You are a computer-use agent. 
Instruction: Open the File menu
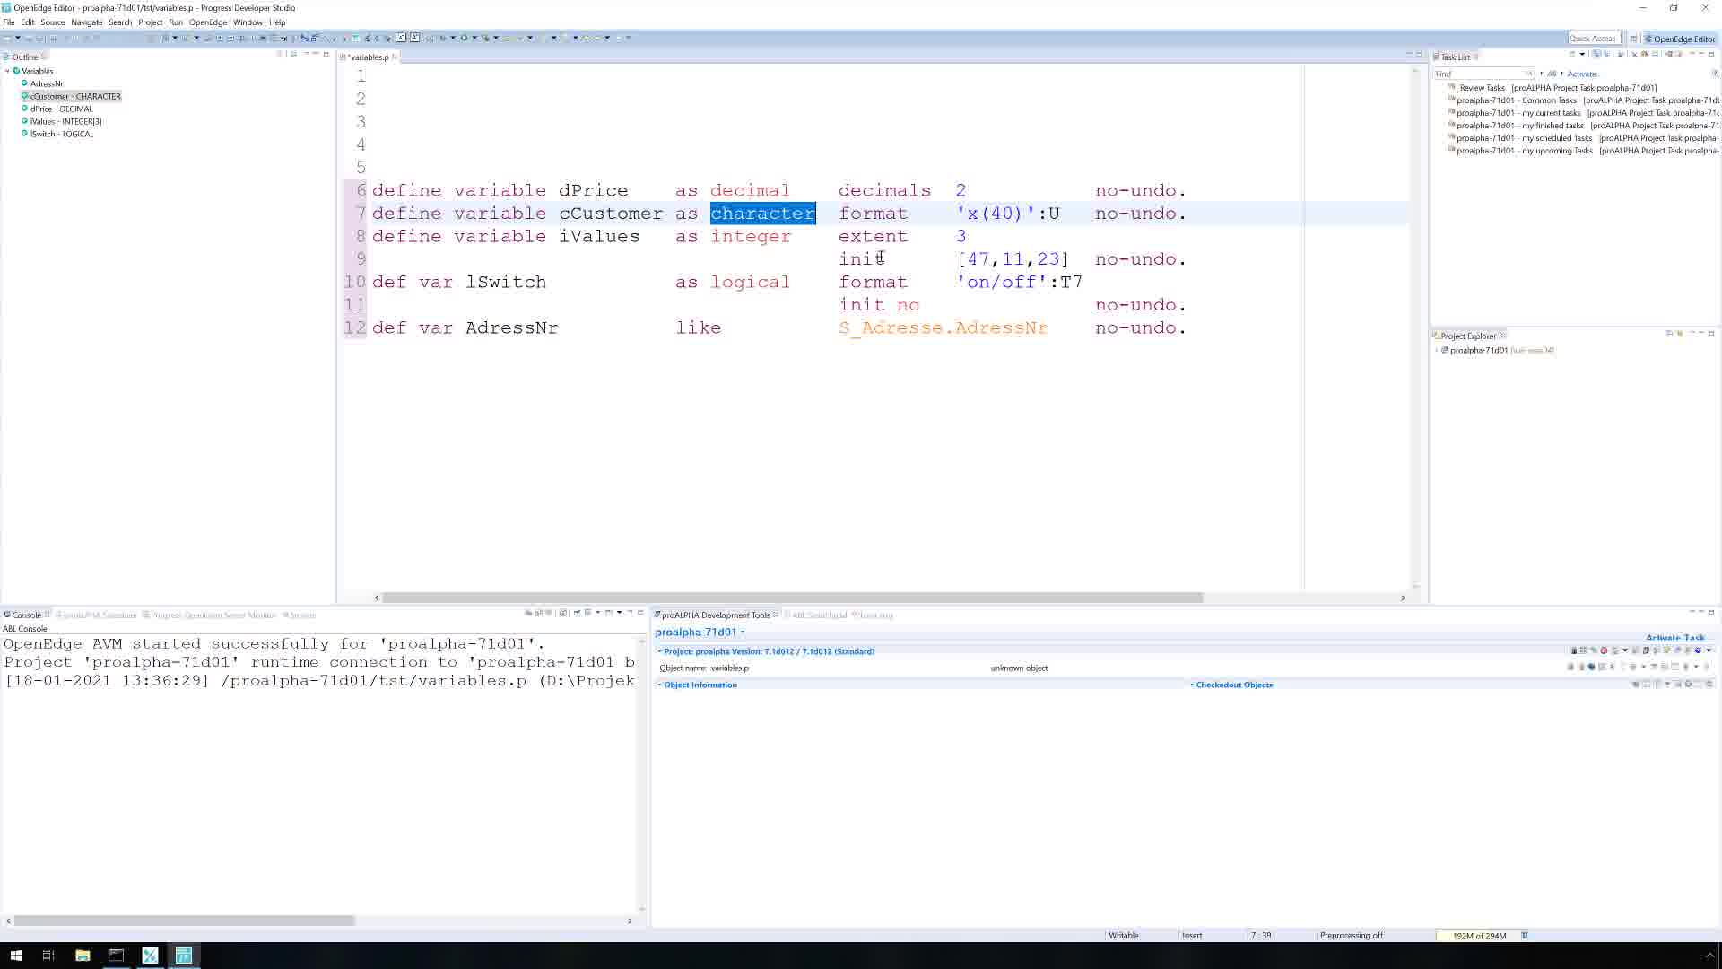point(8,22)
